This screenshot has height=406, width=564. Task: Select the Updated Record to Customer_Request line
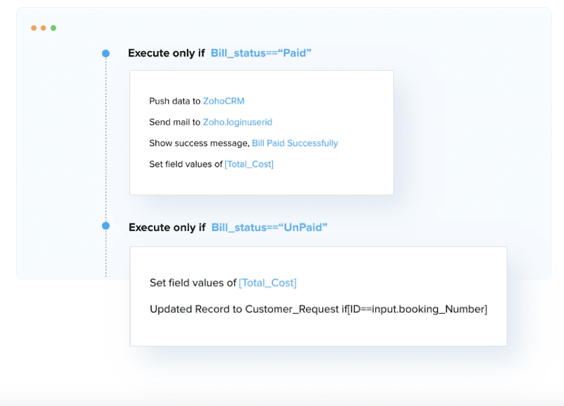click(x=318, y=309)
